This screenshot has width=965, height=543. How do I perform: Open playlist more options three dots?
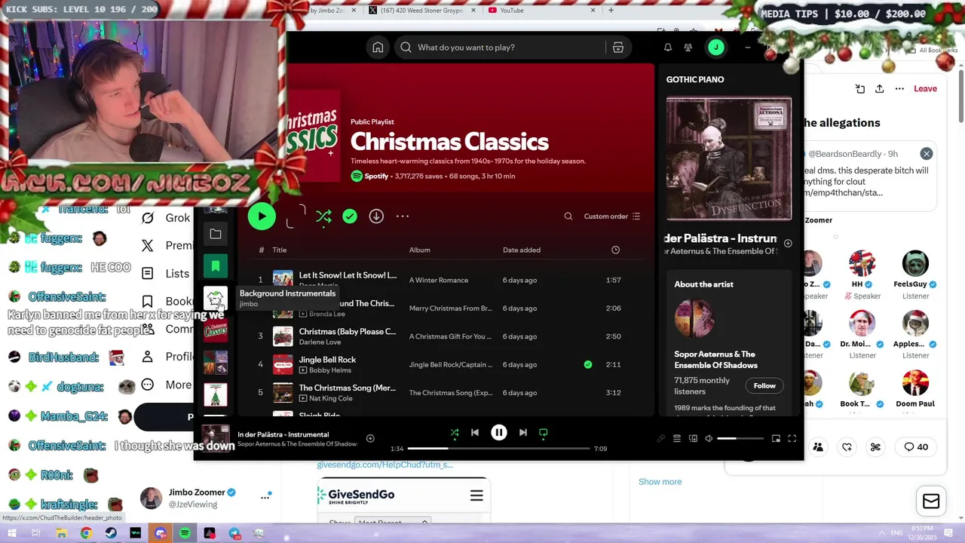click(403, 216)
